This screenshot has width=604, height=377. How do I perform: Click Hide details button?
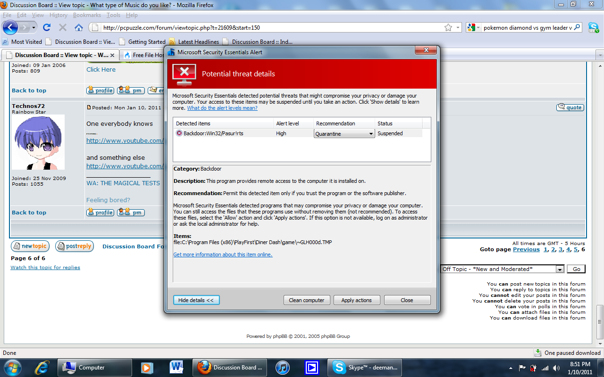tap(196, 300)
